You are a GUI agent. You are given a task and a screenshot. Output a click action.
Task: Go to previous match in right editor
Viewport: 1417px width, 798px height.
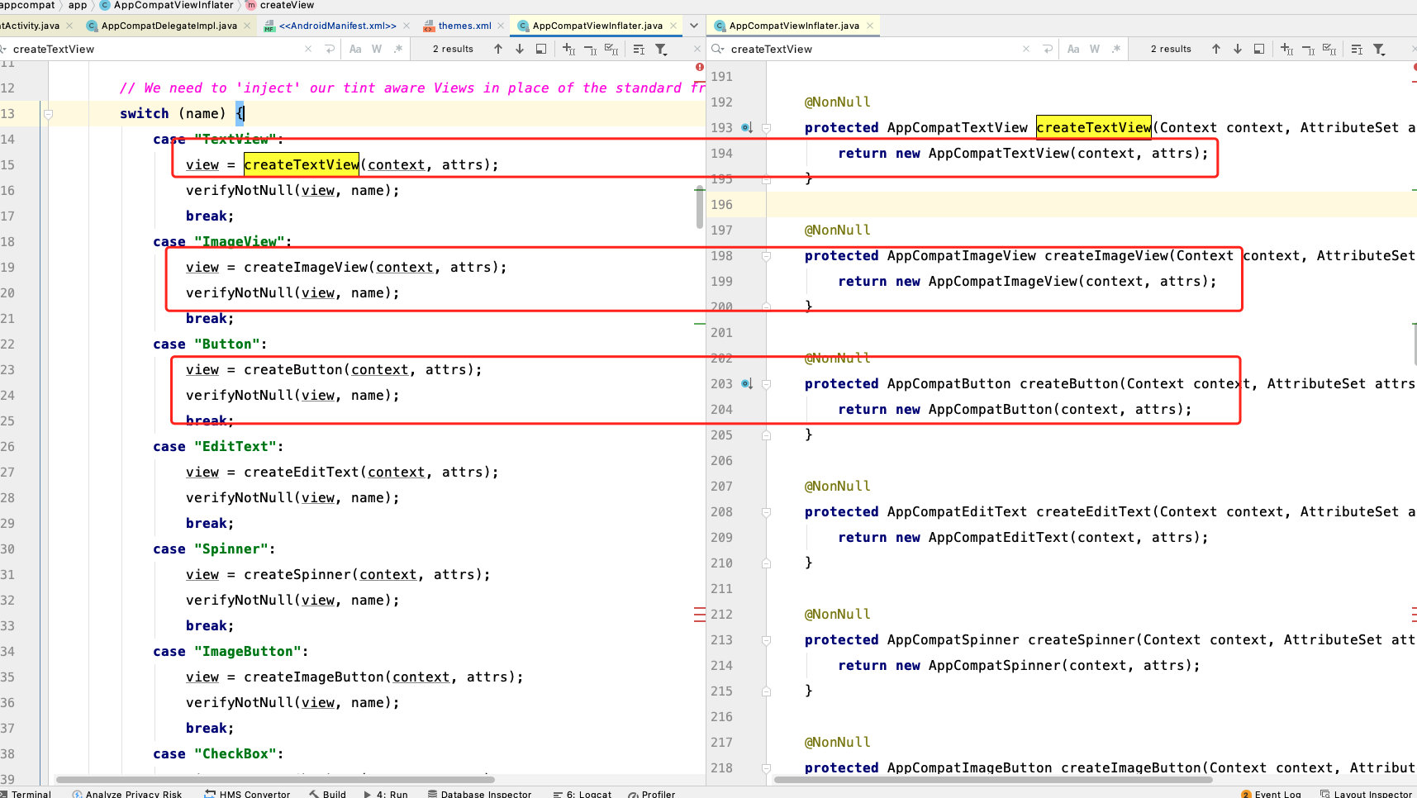point(1216,49)
